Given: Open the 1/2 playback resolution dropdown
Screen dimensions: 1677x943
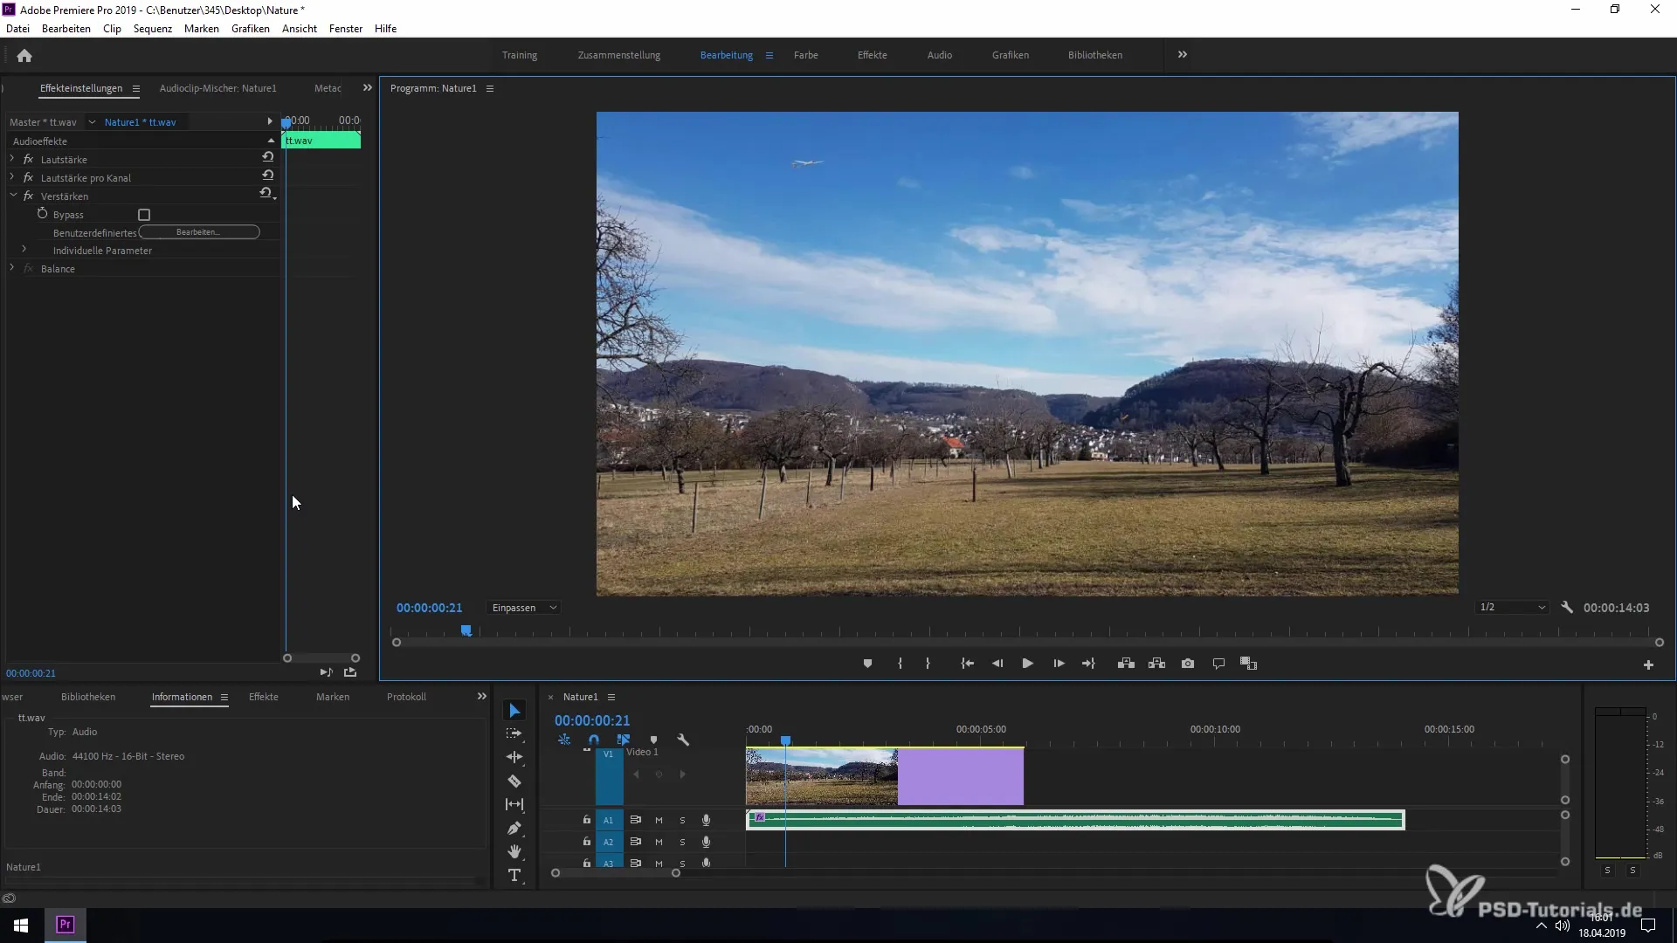Looking at the screenshot, I should (1513, 607).
